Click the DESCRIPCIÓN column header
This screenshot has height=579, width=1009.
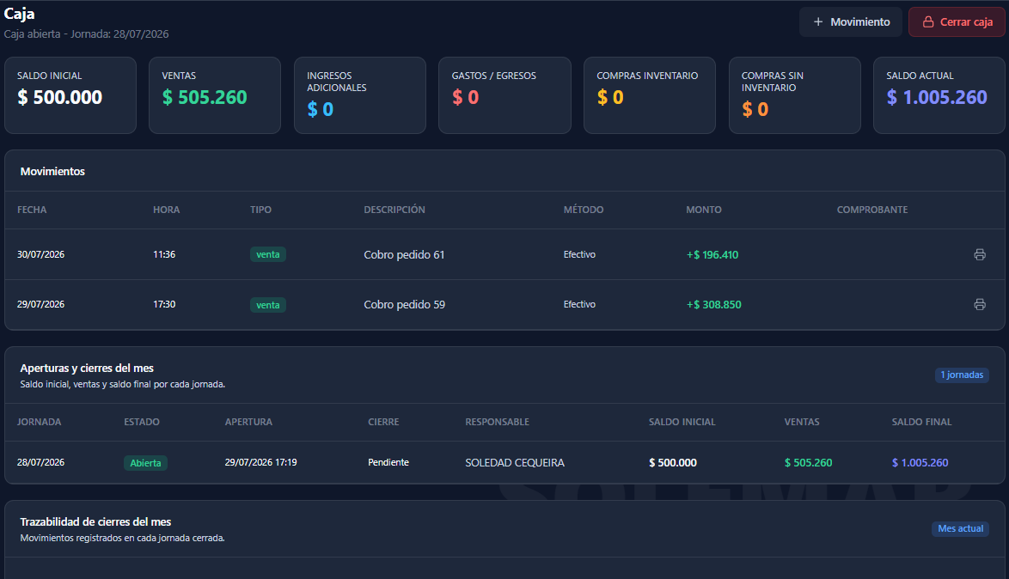tap(394, 210)
